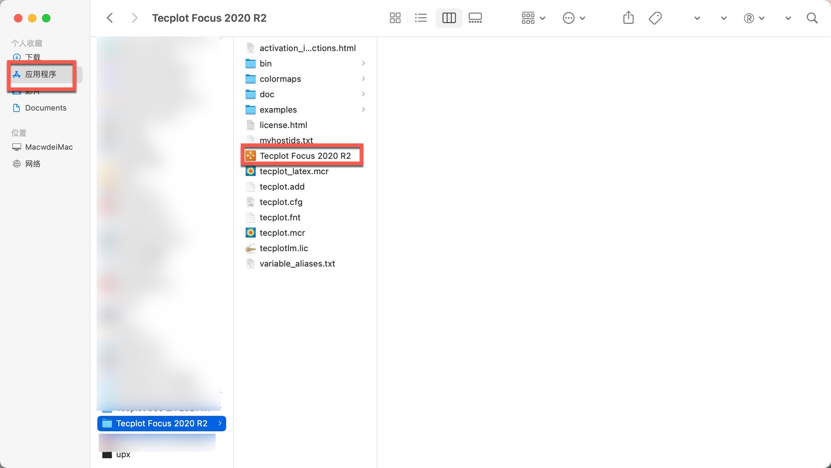Select MacwdeiMac under locations
The height and width of the screenshot is (468, 831).
coord(48,147)
